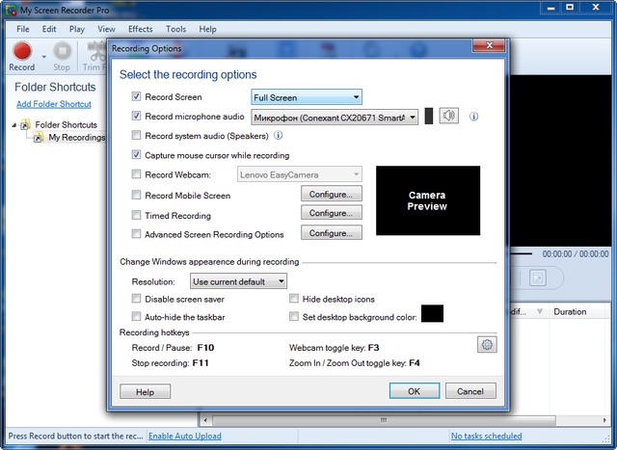Open the Effects menu
The image size is (617, 450).
[140, 29]
